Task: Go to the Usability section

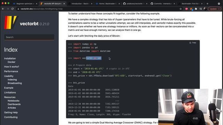Action: (x=9, y=76)
